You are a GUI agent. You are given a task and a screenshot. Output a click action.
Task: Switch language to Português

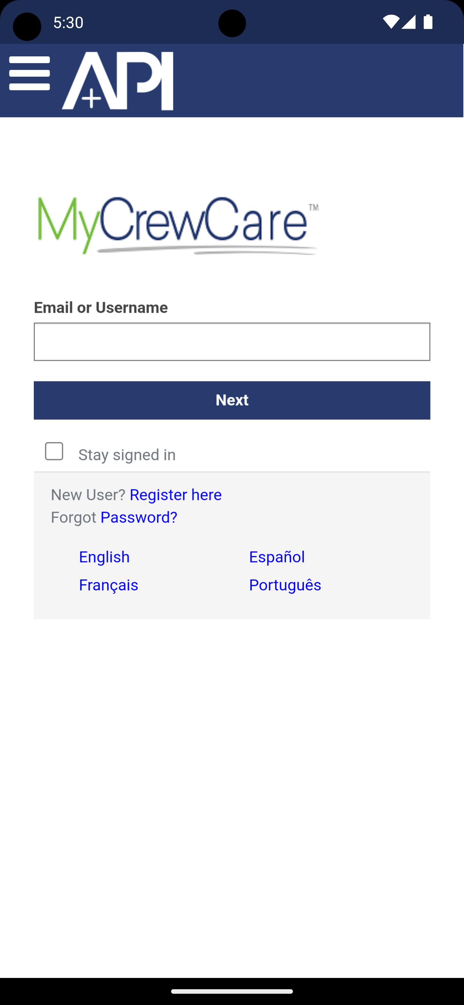285,585
